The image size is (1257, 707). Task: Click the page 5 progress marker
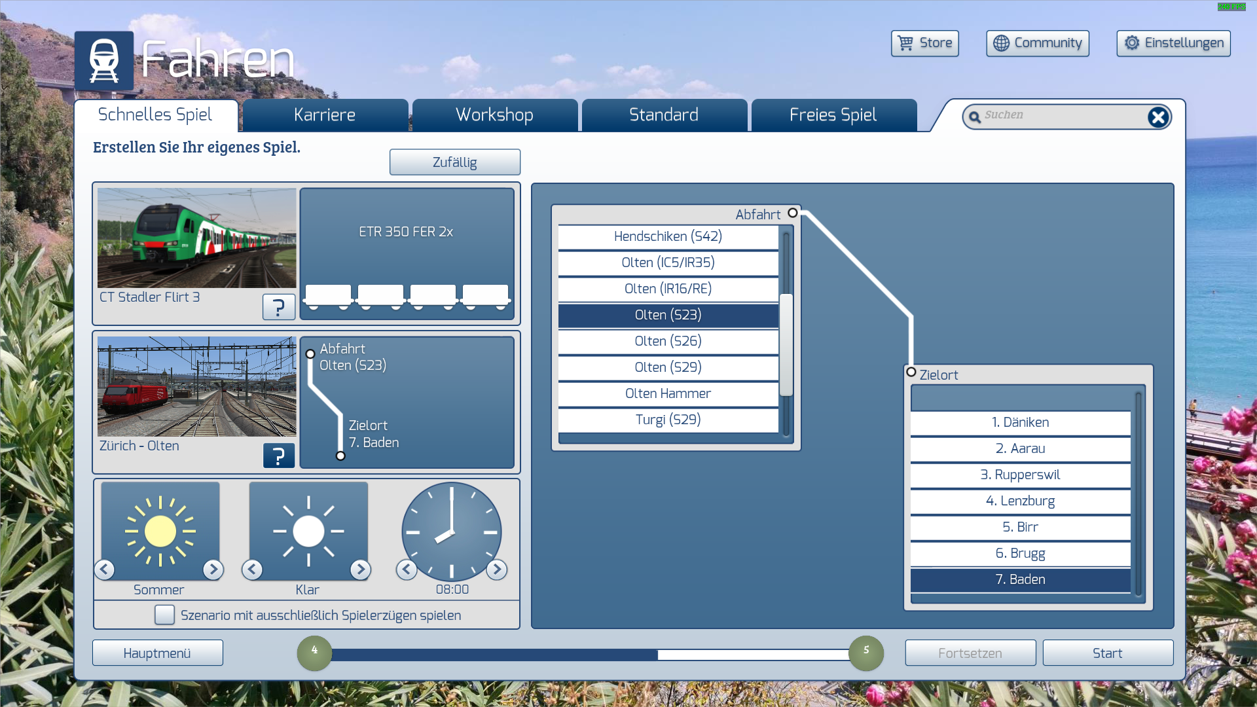pyautogui.click(x=865, y=653)
